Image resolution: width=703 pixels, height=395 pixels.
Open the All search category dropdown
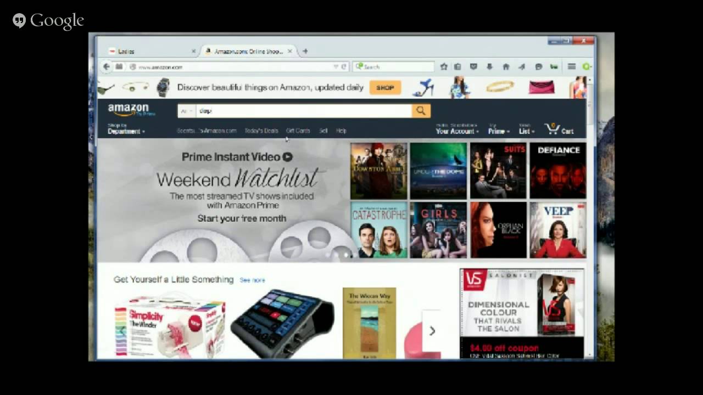186,111
